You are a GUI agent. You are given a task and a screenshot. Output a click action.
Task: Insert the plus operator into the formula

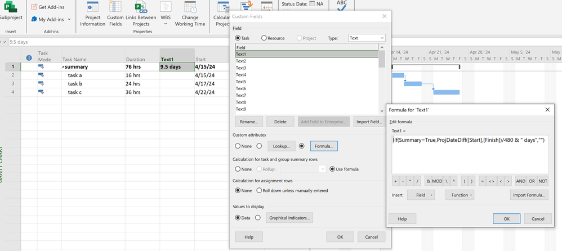click(x=395, y=181)
